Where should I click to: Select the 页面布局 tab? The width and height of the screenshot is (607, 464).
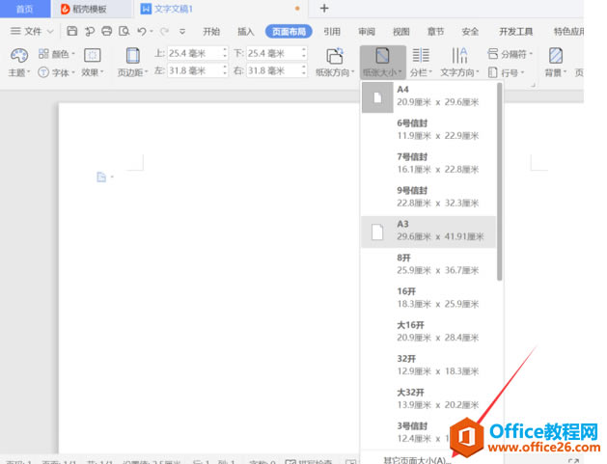click(289, 32)
